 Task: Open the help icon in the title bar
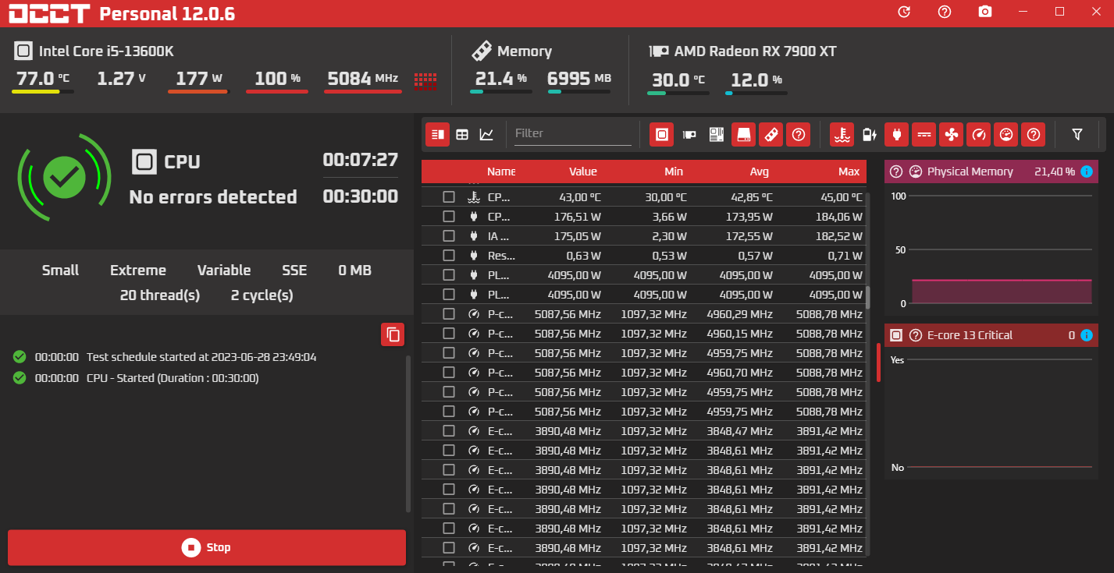tap(945, 12)
